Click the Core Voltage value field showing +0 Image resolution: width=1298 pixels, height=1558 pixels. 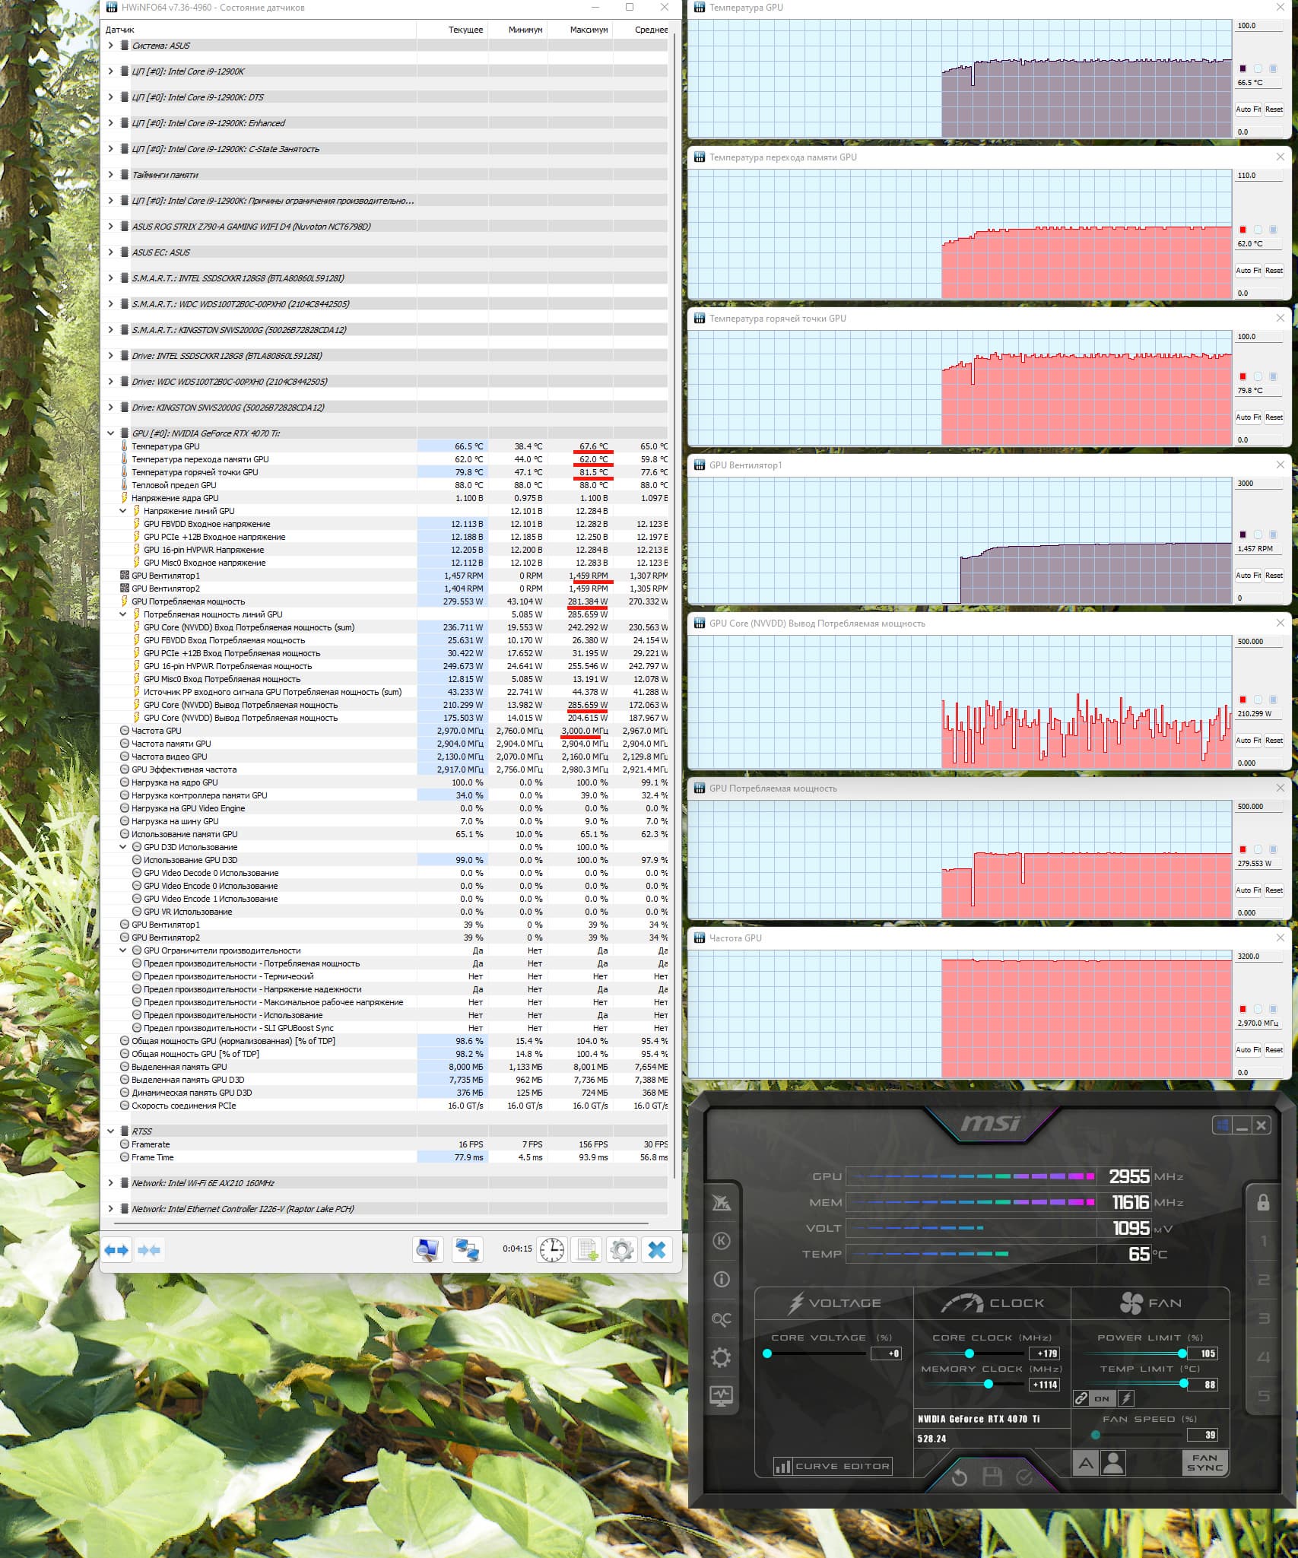[x=886, y=1353]
